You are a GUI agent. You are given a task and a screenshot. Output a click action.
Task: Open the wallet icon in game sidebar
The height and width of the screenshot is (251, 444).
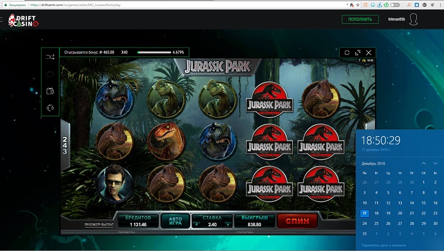coord(50,91)
